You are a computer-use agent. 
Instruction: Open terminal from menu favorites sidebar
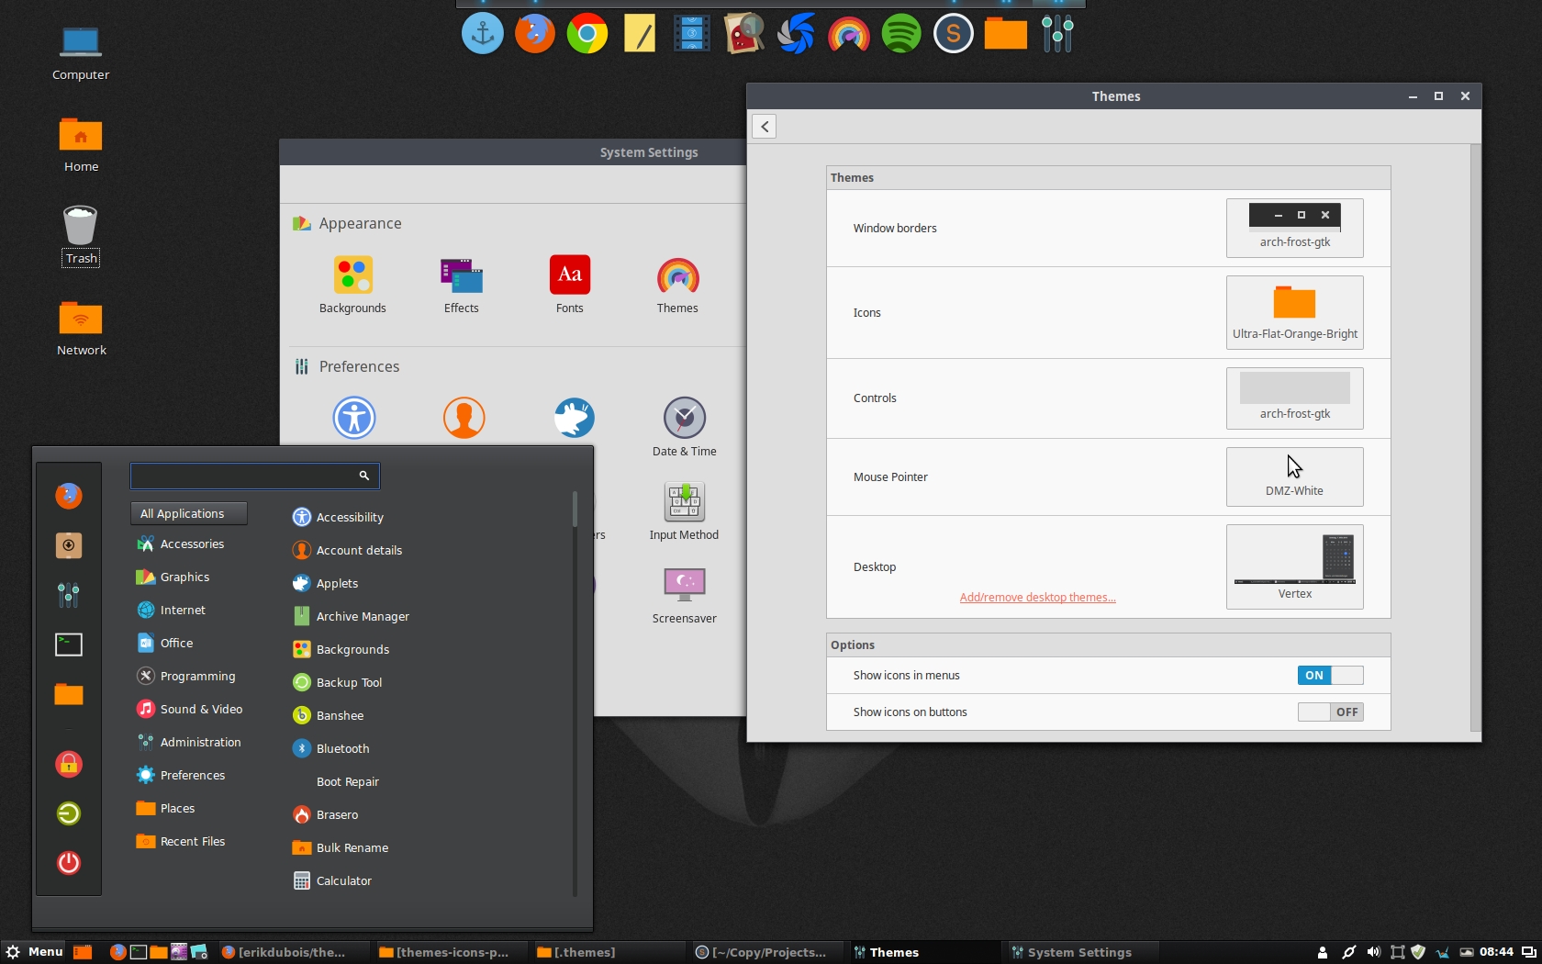coord(69,645)
